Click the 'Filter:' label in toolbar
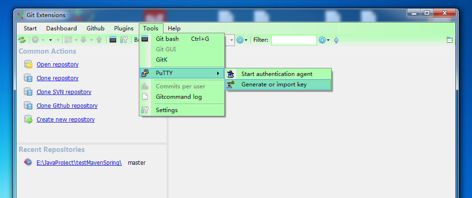 [x=260, y=40]
